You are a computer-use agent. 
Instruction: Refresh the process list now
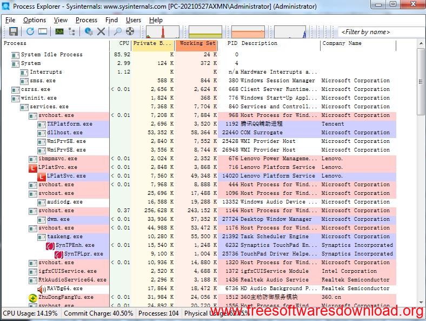pos(30,31)
